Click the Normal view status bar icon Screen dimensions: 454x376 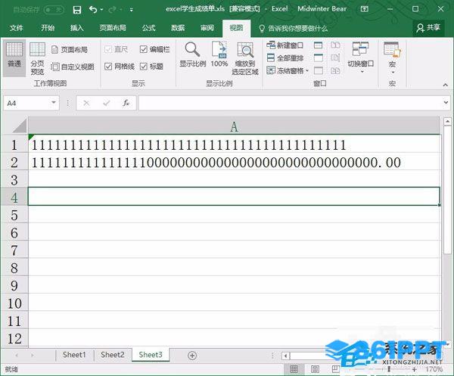[x=294, y=368]
